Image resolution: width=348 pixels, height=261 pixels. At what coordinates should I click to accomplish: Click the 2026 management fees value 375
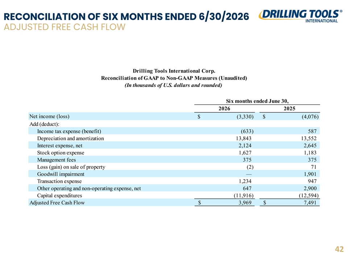[247, 160]
